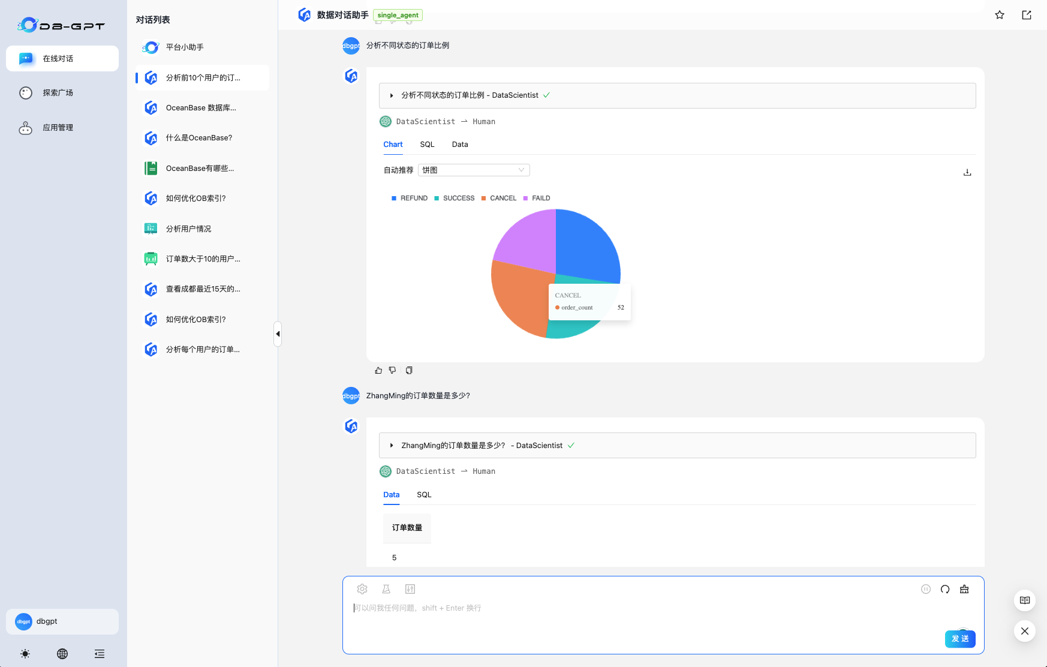Close the floating panel with X button

pos(1025,631)
